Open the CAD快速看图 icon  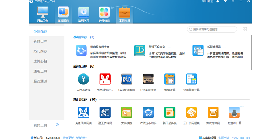pos(127,79)
